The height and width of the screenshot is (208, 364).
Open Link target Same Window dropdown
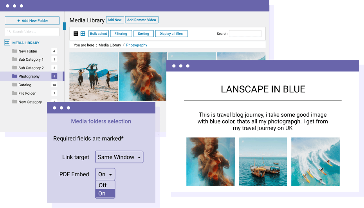pos(119,157)
